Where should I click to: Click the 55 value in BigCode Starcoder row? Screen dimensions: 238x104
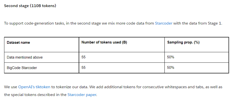click(83, 67)
